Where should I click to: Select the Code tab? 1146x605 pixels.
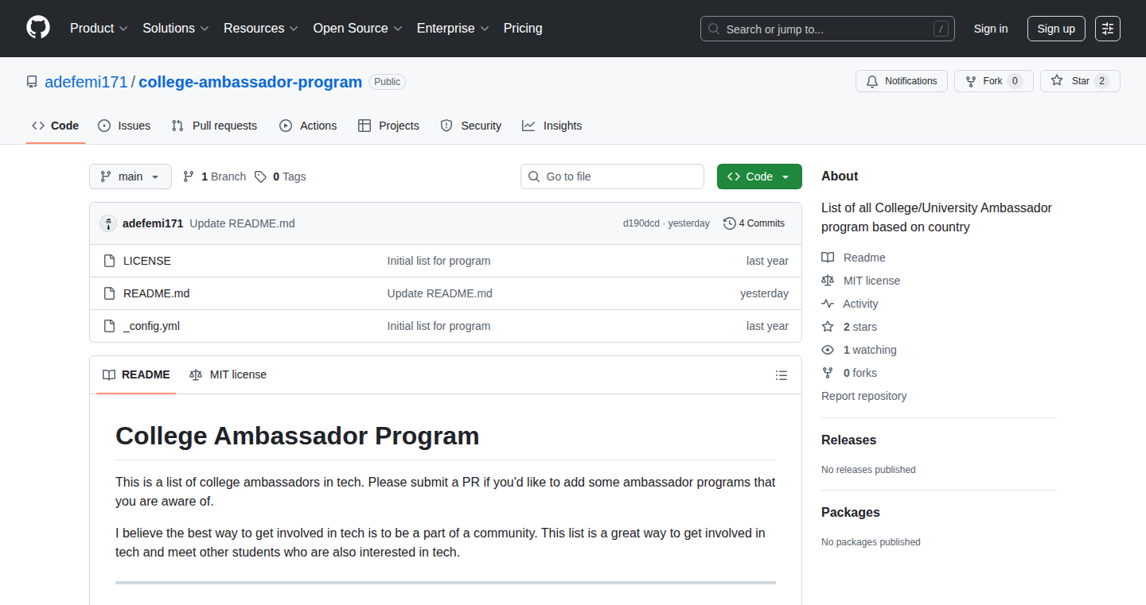pos(56,126)
